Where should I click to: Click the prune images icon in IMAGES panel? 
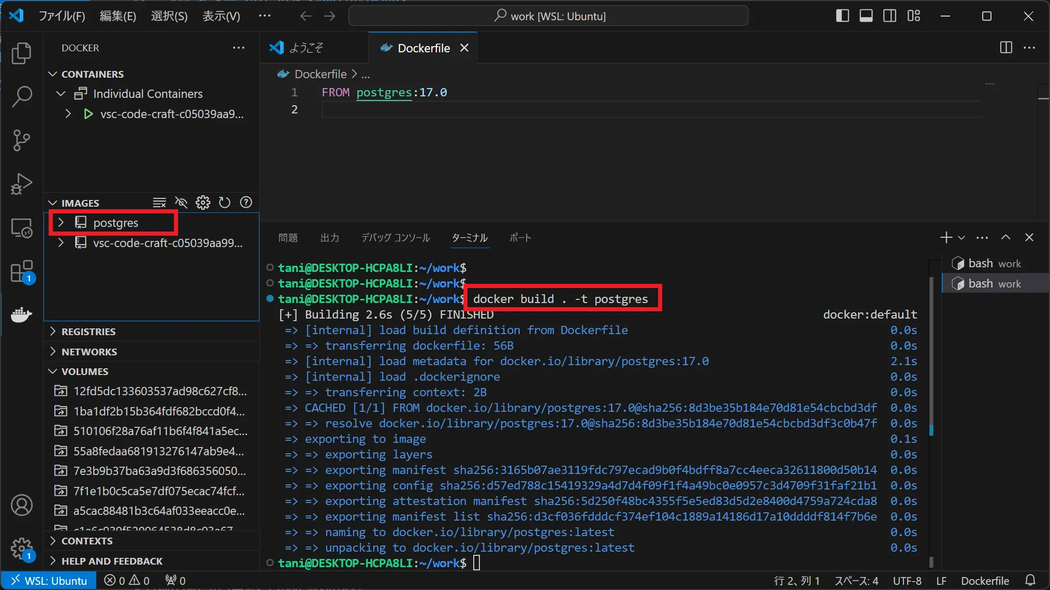(159, 203)
